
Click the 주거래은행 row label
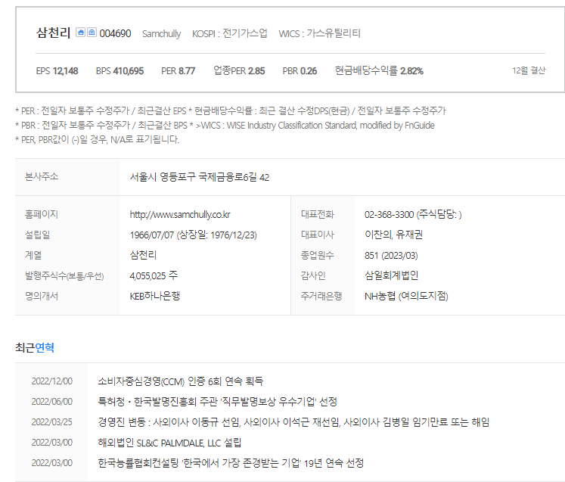click(x=321, y=296)
